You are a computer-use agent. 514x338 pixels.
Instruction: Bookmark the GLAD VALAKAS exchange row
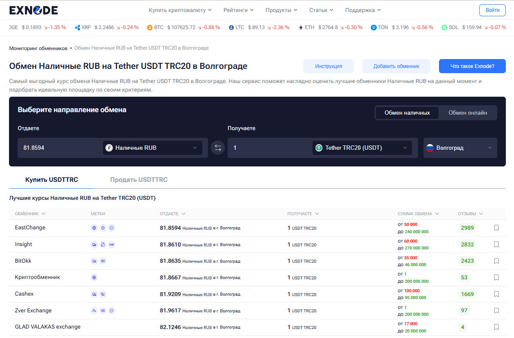coord(496,327)
